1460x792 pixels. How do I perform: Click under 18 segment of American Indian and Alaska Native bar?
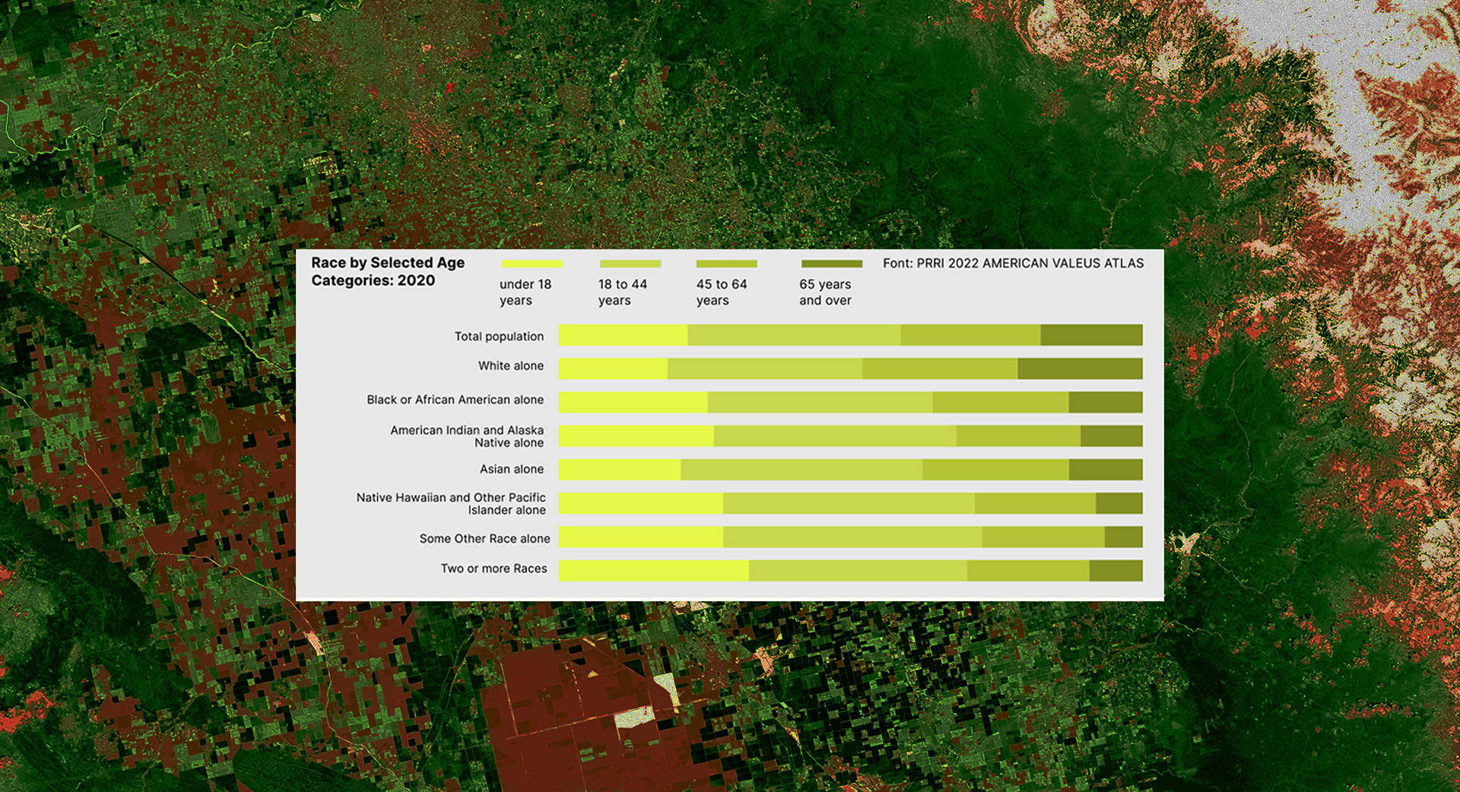click(636, 436)
